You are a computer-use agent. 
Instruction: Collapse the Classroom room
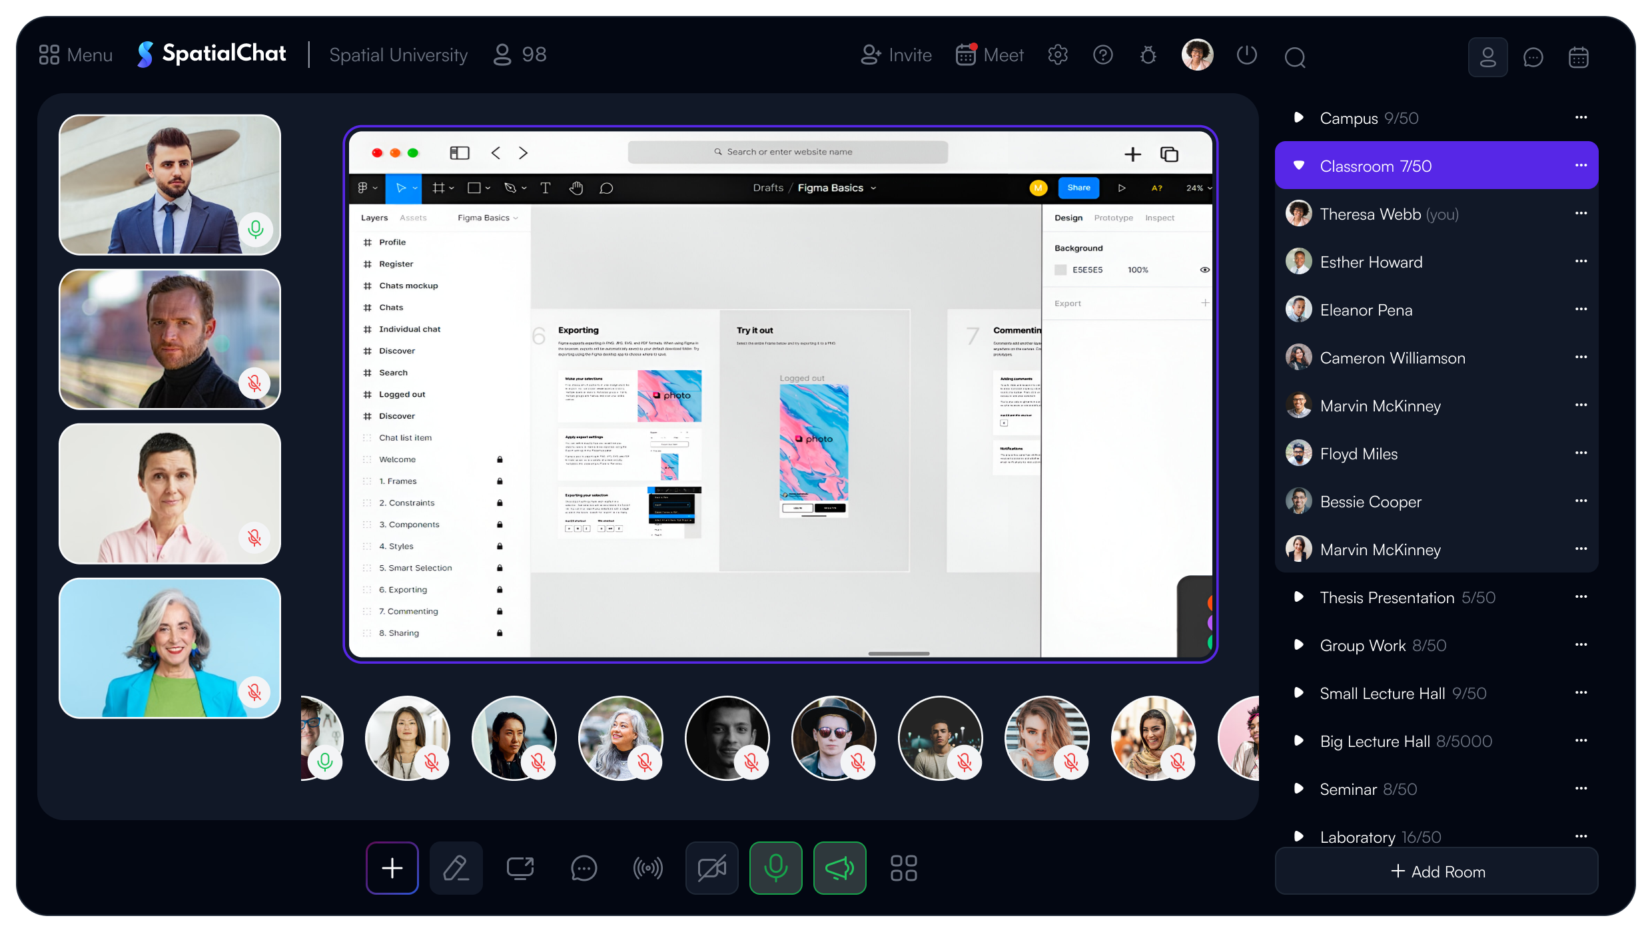point(1298,165)
